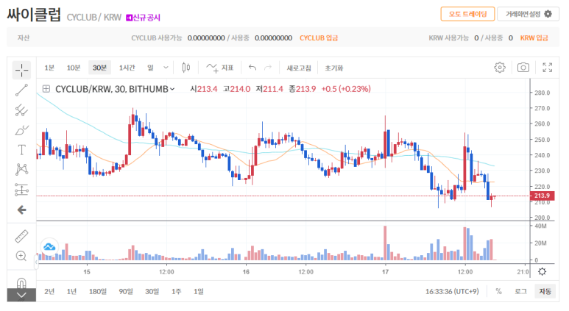Open the indicators (지표) menu
The height and width of the screenshot is (311, 569).
click(220, 68)
